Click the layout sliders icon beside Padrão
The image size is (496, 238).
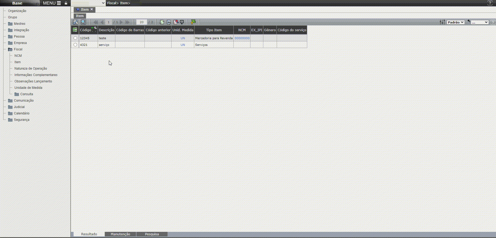click(442, 22)
